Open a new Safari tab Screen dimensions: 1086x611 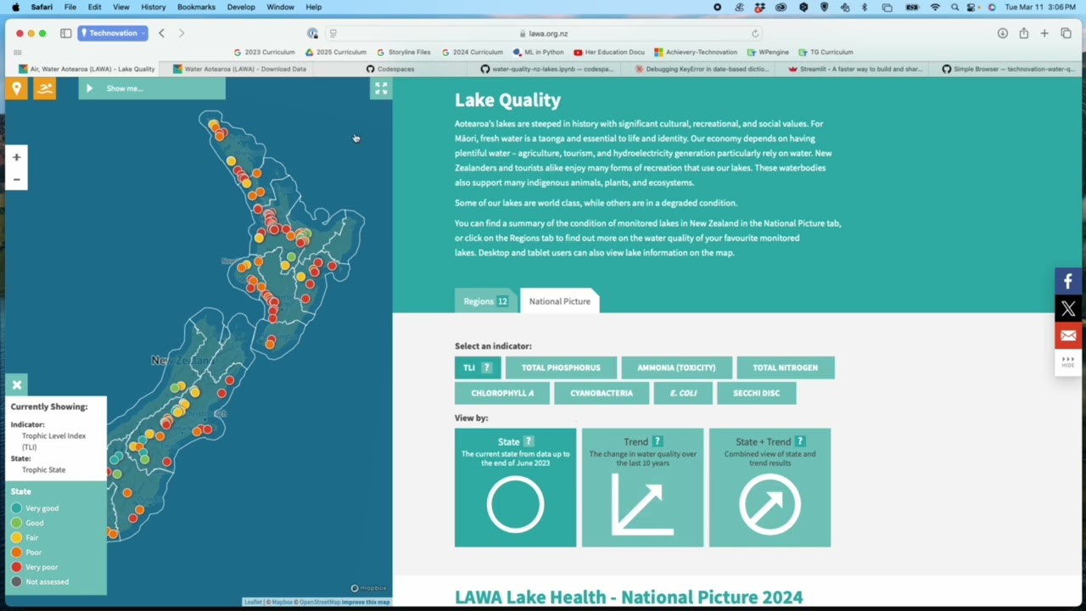click(x=1044, y=33)
